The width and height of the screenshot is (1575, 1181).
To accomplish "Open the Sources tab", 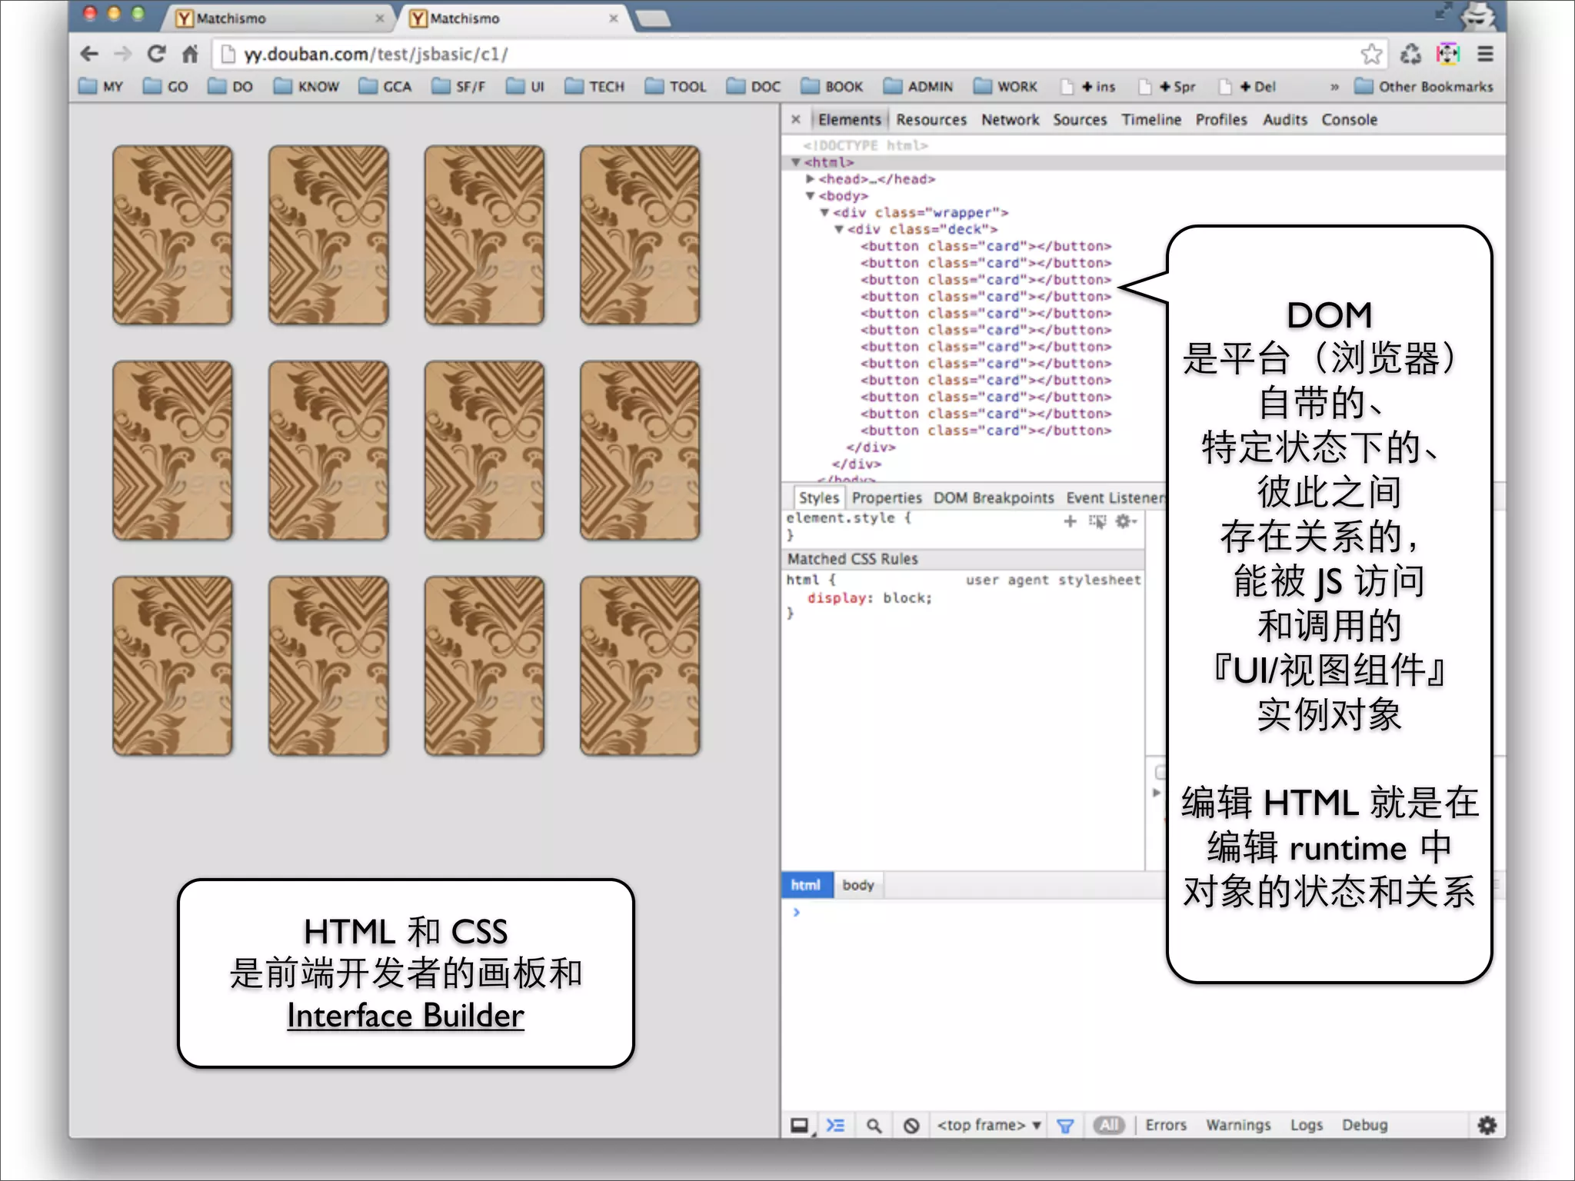I will point(1080,119).
